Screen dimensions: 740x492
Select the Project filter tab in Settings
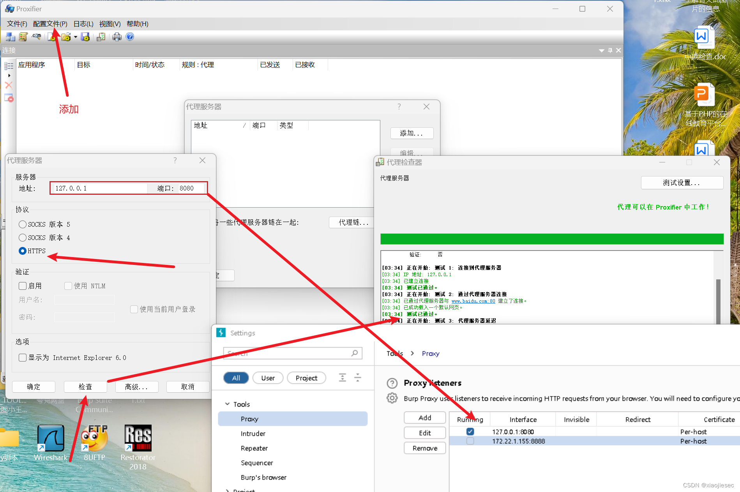pyautogui.click(x=306, y=378)
